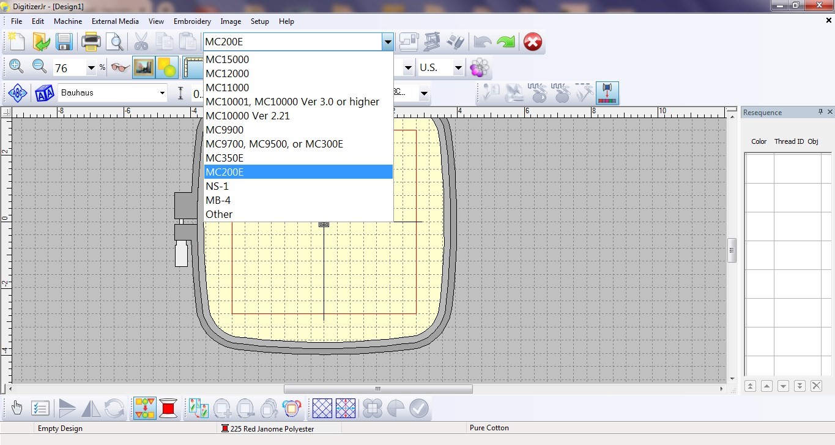
Task: Toggle the picture display icon
Action: pyautogui.click(x=144, y=67)
